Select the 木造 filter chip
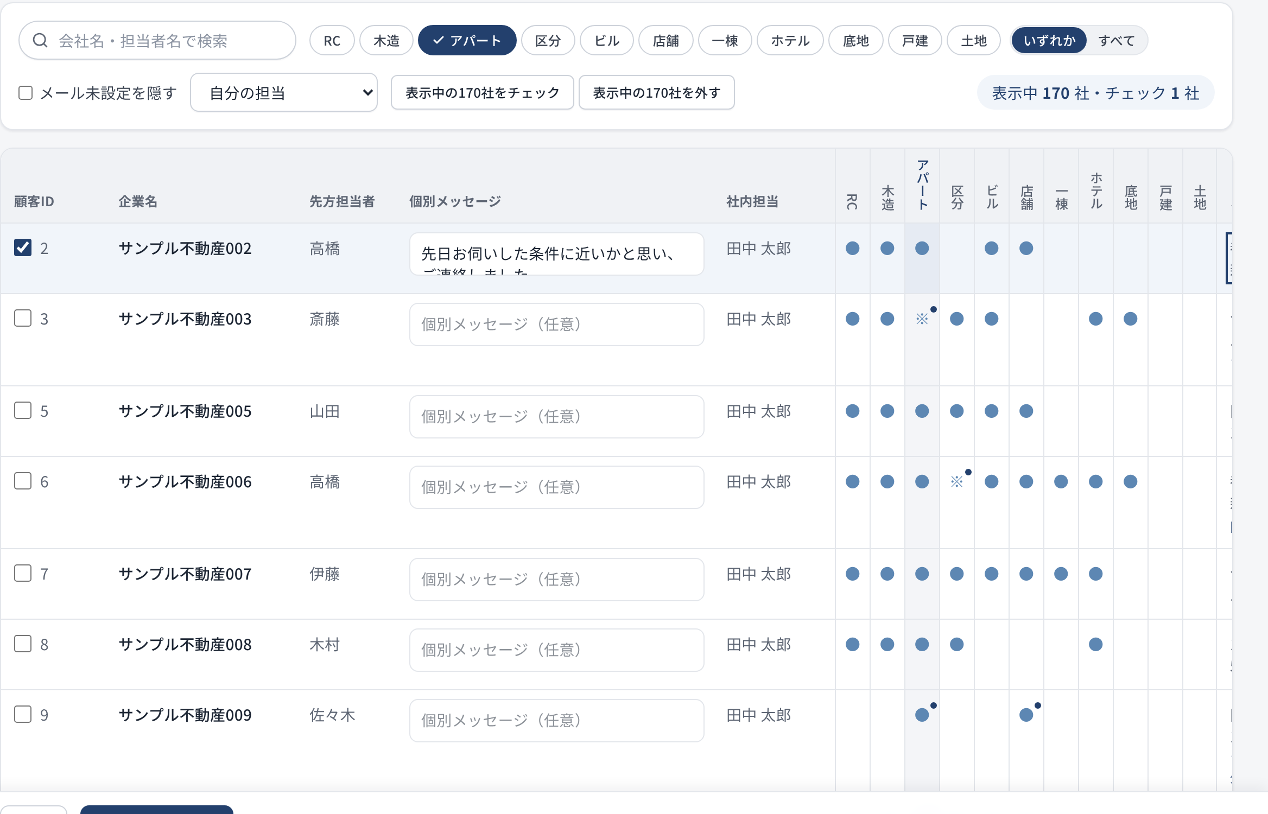1268x814 pixels. 386,41
